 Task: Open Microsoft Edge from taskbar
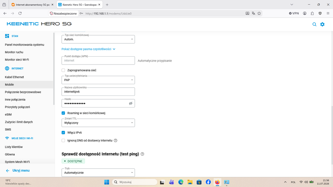181,182
